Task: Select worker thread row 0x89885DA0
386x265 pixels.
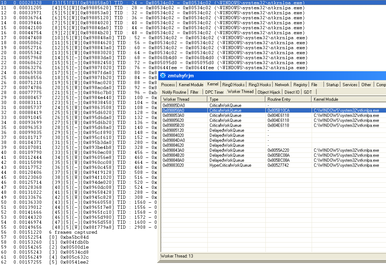Action: click(184, 105)
